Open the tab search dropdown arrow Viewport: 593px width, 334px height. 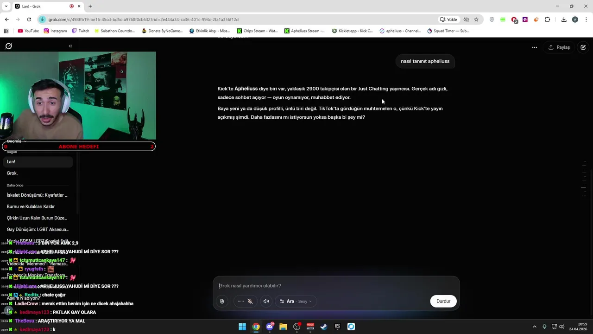click(6, 6)
